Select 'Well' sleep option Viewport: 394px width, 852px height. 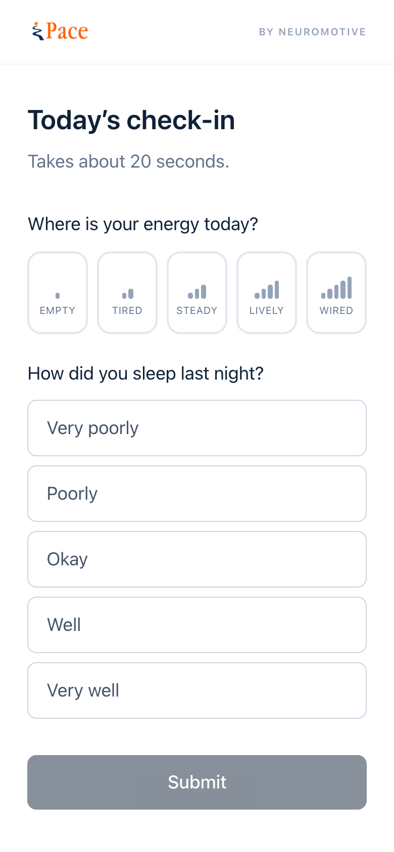[x=197, y=625]
